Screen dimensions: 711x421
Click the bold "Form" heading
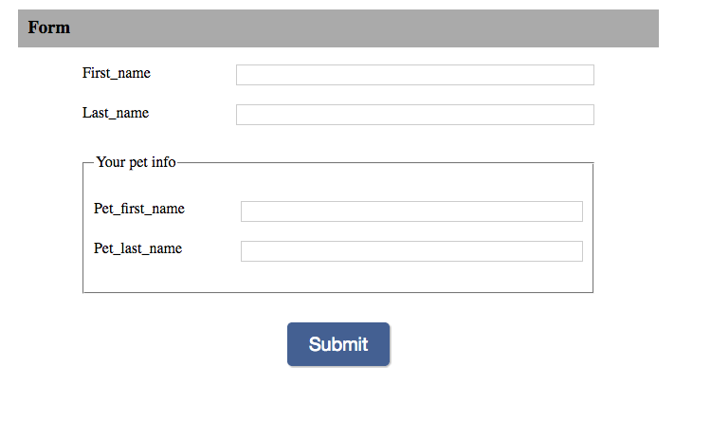click(x=49, y=27)
